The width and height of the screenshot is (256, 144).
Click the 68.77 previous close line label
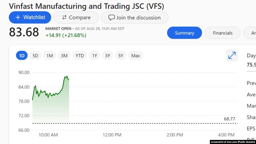click(229, 119)
